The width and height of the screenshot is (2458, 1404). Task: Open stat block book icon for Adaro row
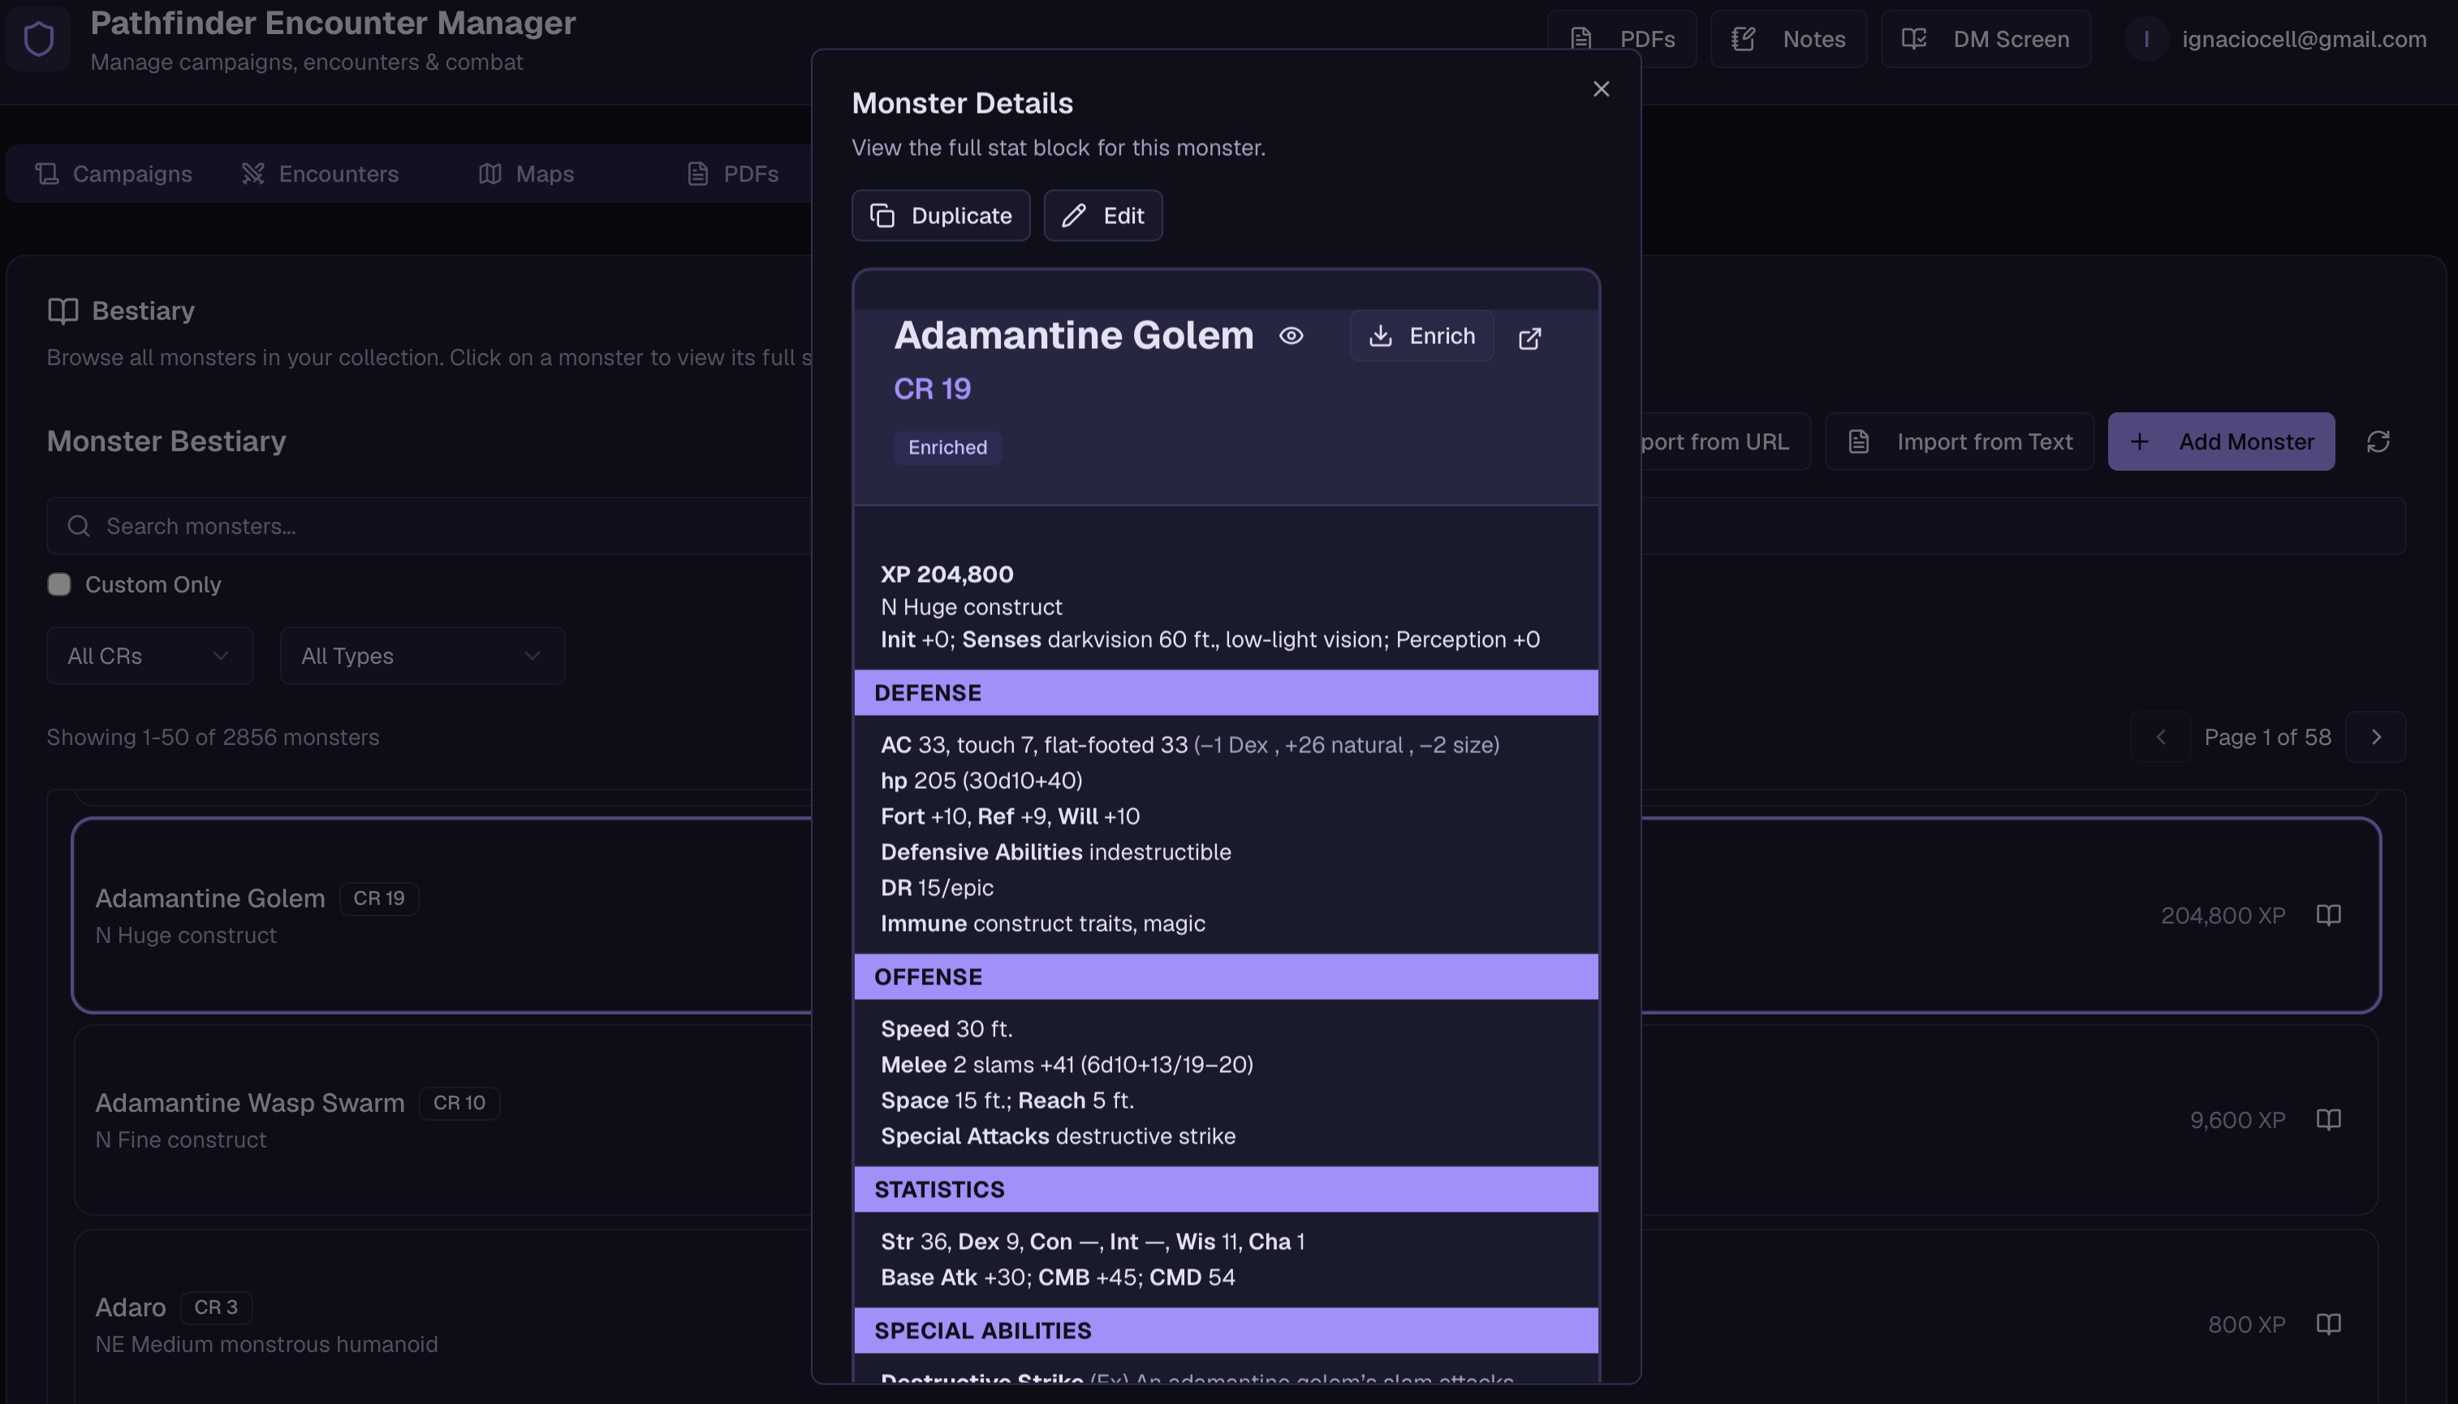pyautogui.click(x=2329, y=1324)
